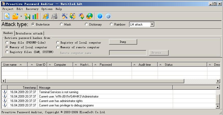223x115 pixels.
Task: Select Rainbow attack type
Action: tap(117, 25)
